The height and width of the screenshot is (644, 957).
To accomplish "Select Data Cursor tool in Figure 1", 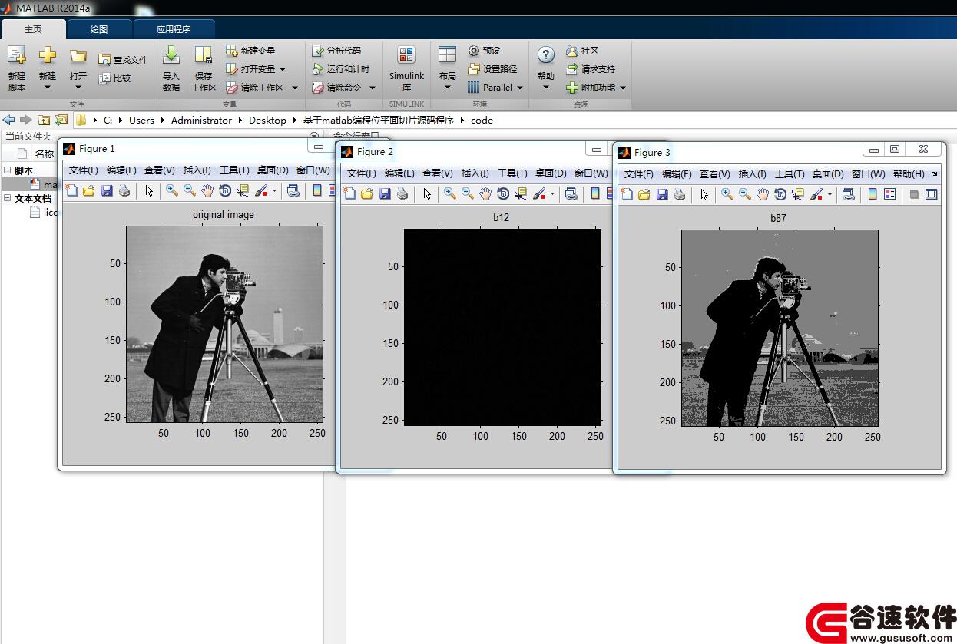I will point(243,191).
